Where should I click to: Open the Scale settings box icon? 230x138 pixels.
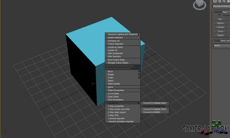click(139, 77)
